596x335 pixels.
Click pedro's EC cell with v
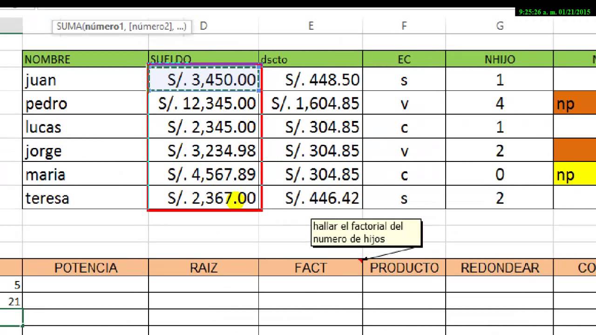[x=404, y=103]
